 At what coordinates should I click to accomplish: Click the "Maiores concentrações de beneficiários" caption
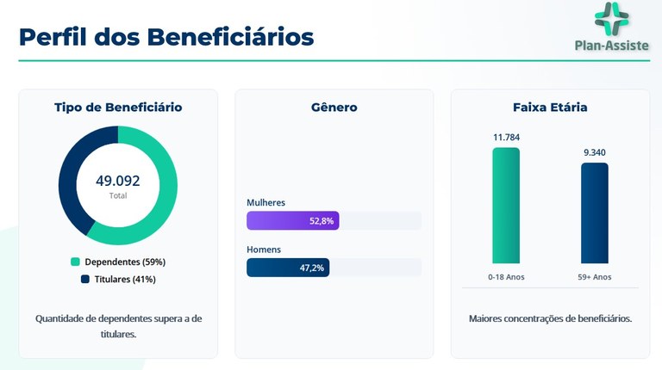550,318
